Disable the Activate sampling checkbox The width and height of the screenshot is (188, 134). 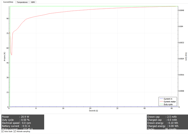pos(15,131)
